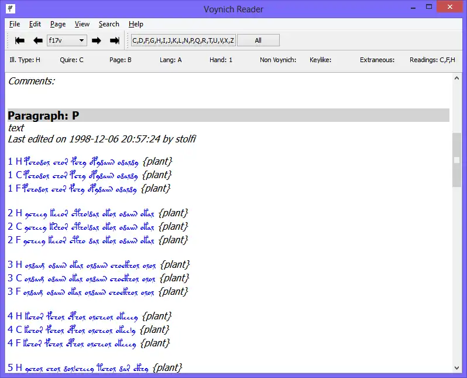
Task: Click the 'Quire: C' info
Action: [71, 60]
